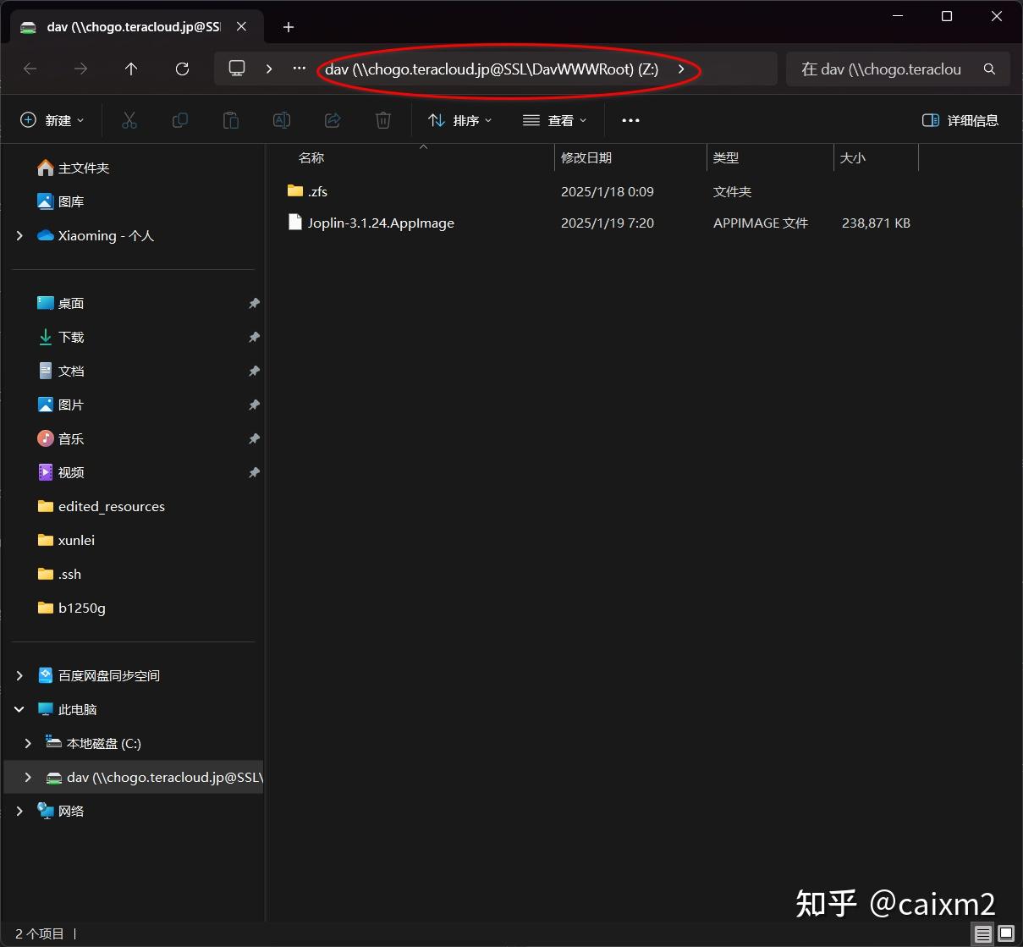
Task: Open the see-more (...) toolbar menu
Action: click(630, 120)
